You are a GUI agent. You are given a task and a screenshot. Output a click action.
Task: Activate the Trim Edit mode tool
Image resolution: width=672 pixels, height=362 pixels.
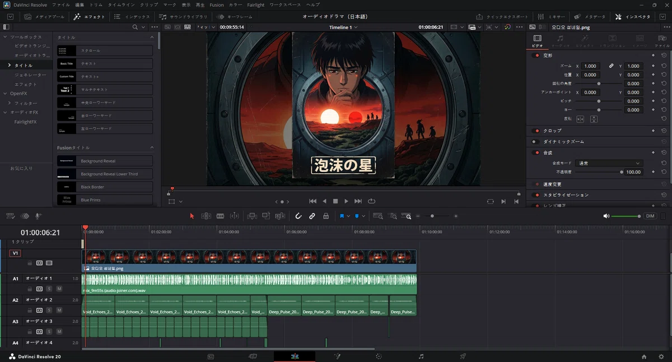click(206, 216)
